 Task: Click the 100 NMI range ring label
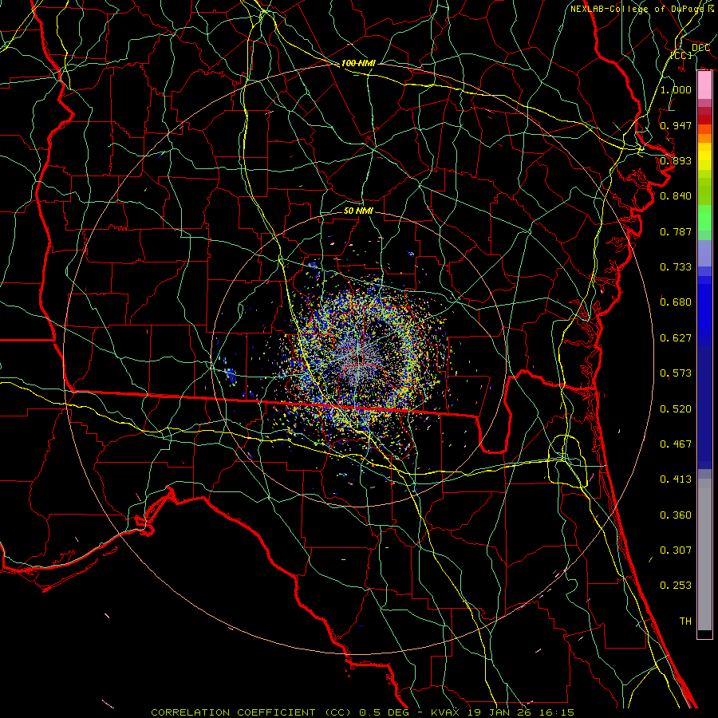click(358, 63)
